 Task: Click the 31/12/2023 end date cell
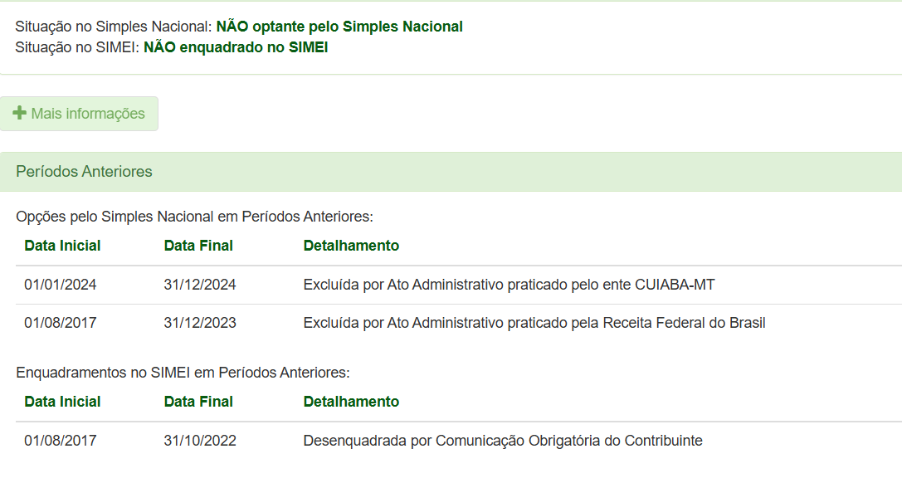[x=200, y=323]
